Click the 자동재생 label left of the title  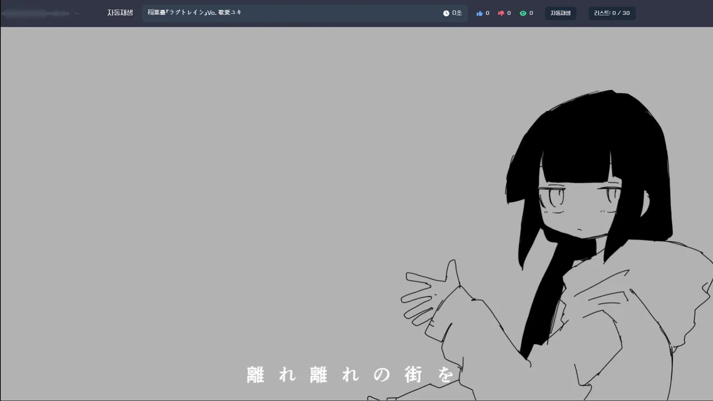pyautogui.click(x=120, y=13)
